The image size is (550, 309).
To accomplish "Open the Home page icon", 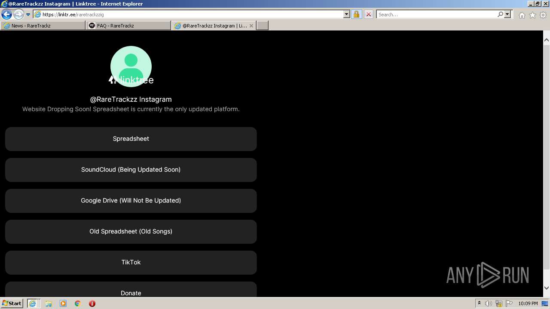I will pyautogui.click(x=522, y=15).
